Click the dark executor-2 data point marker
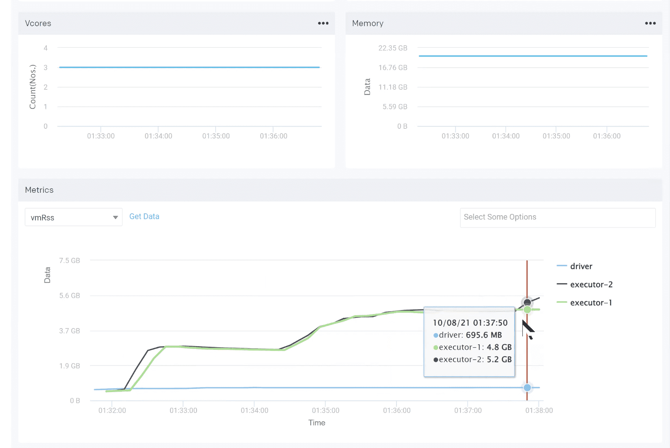670x448 pixels. pyautogui.click(x=527, y=302)
